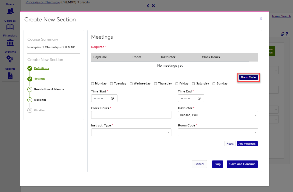Open the Room Code dropdown

click(x=218, y=132)
